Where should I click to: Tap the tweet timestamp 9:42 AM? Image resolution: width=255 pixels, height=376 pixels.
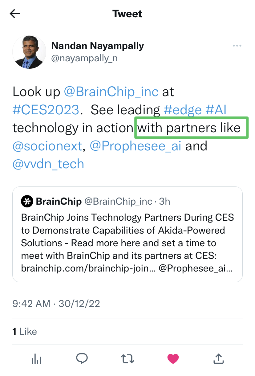(x=31, y=304)
